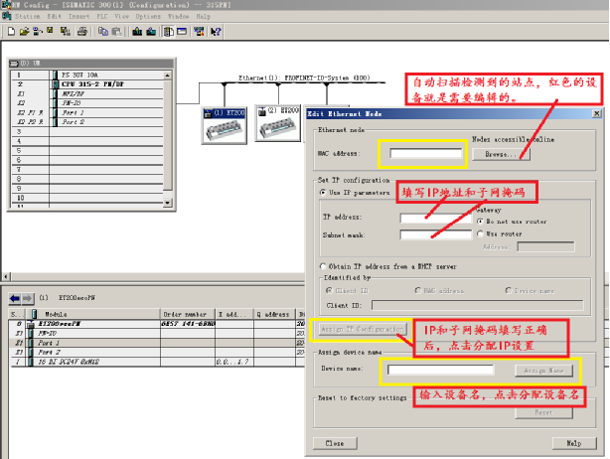Viewport: 610px width, 459px height.
Task: Click rack scrollbar up arrow
Action: [168, 76]
